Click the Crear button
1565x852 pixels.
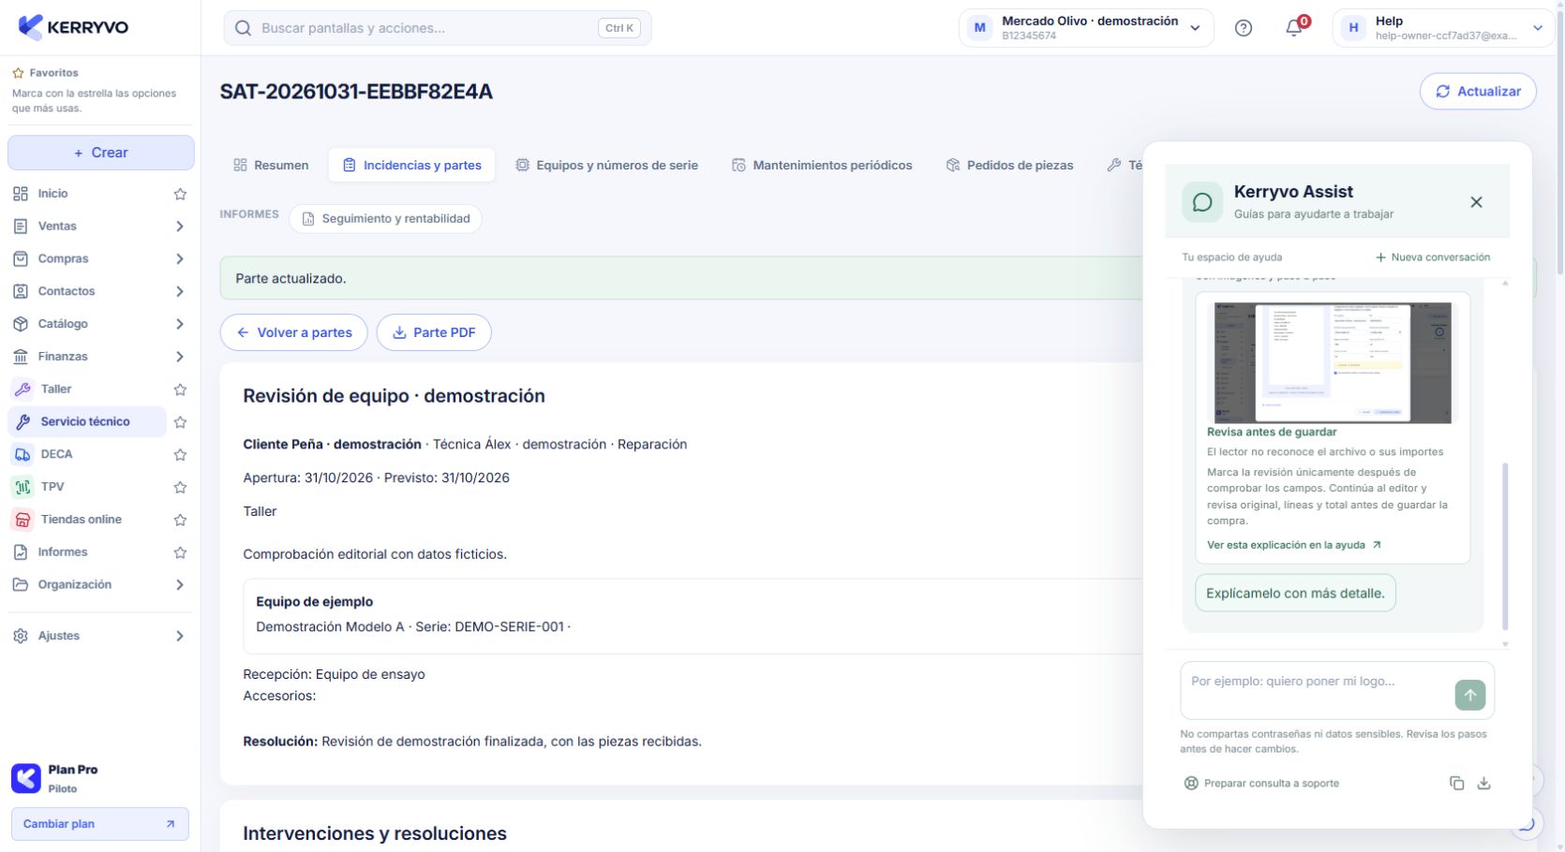click(101, 153)
